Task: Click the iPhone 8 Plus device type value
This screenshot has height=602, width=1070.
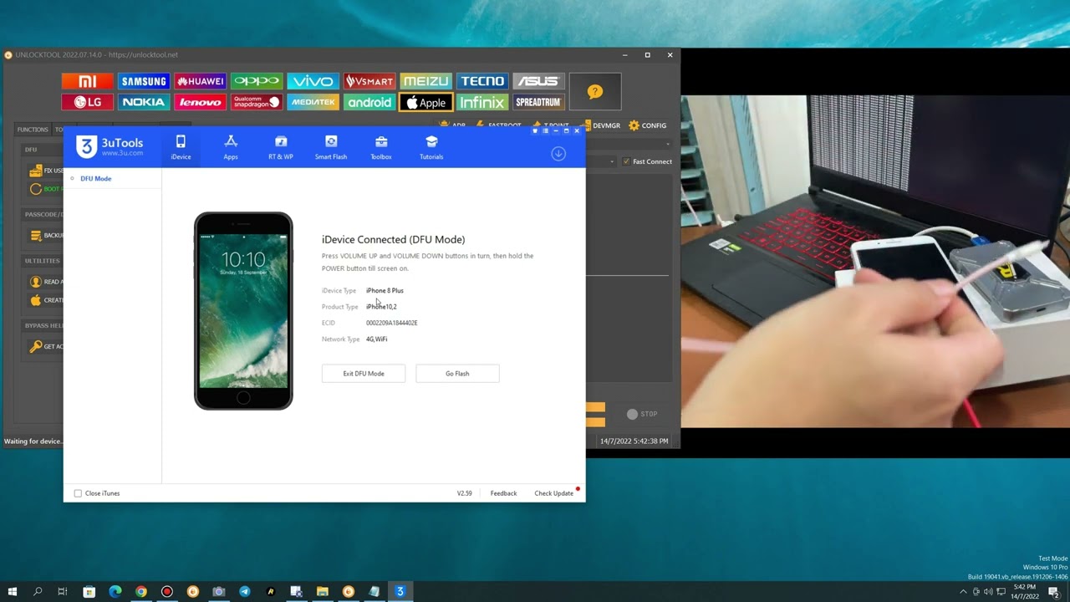Action: pos(385,290)
